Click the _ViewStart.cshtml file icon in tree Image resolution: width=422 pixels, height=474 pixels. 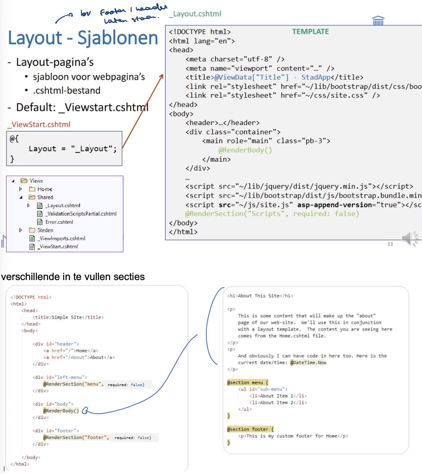(32, 247)
